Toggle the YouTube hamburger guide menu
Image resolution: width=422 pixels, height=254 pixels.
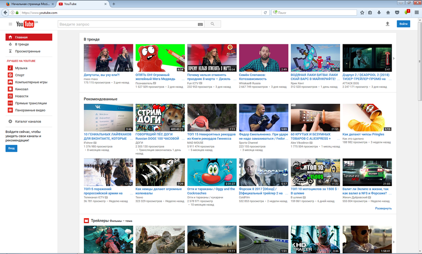pyautogui.click(x=10, y=24)
